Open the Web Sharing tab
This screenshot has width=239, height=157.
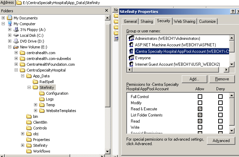pos(185,21)
